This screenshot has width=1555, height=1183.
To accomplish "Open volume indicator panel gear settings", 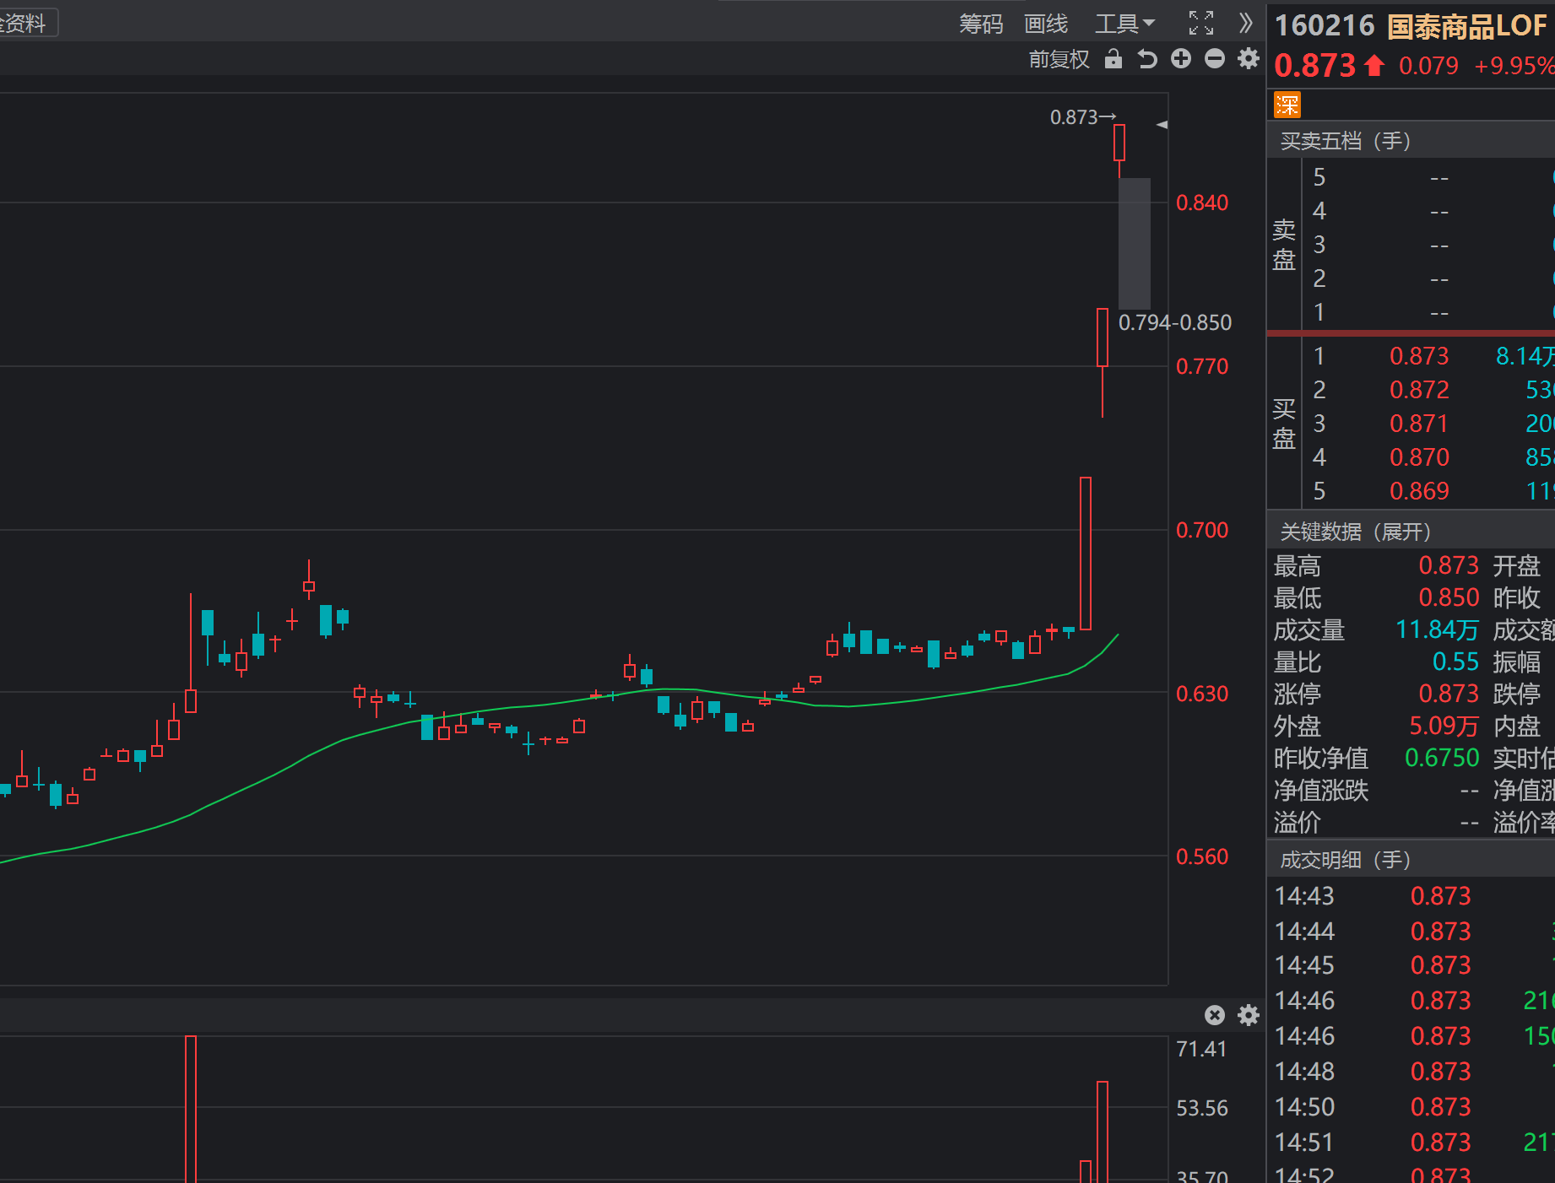I will [1249, 1015].
